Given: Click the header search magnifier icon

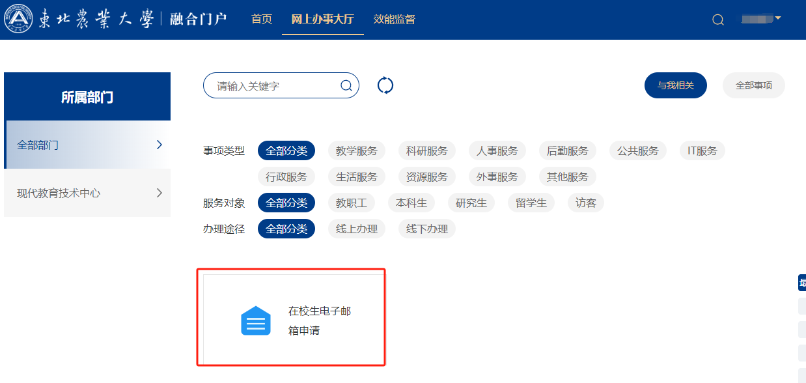Looking at the screenshot, I should point(718,20).
